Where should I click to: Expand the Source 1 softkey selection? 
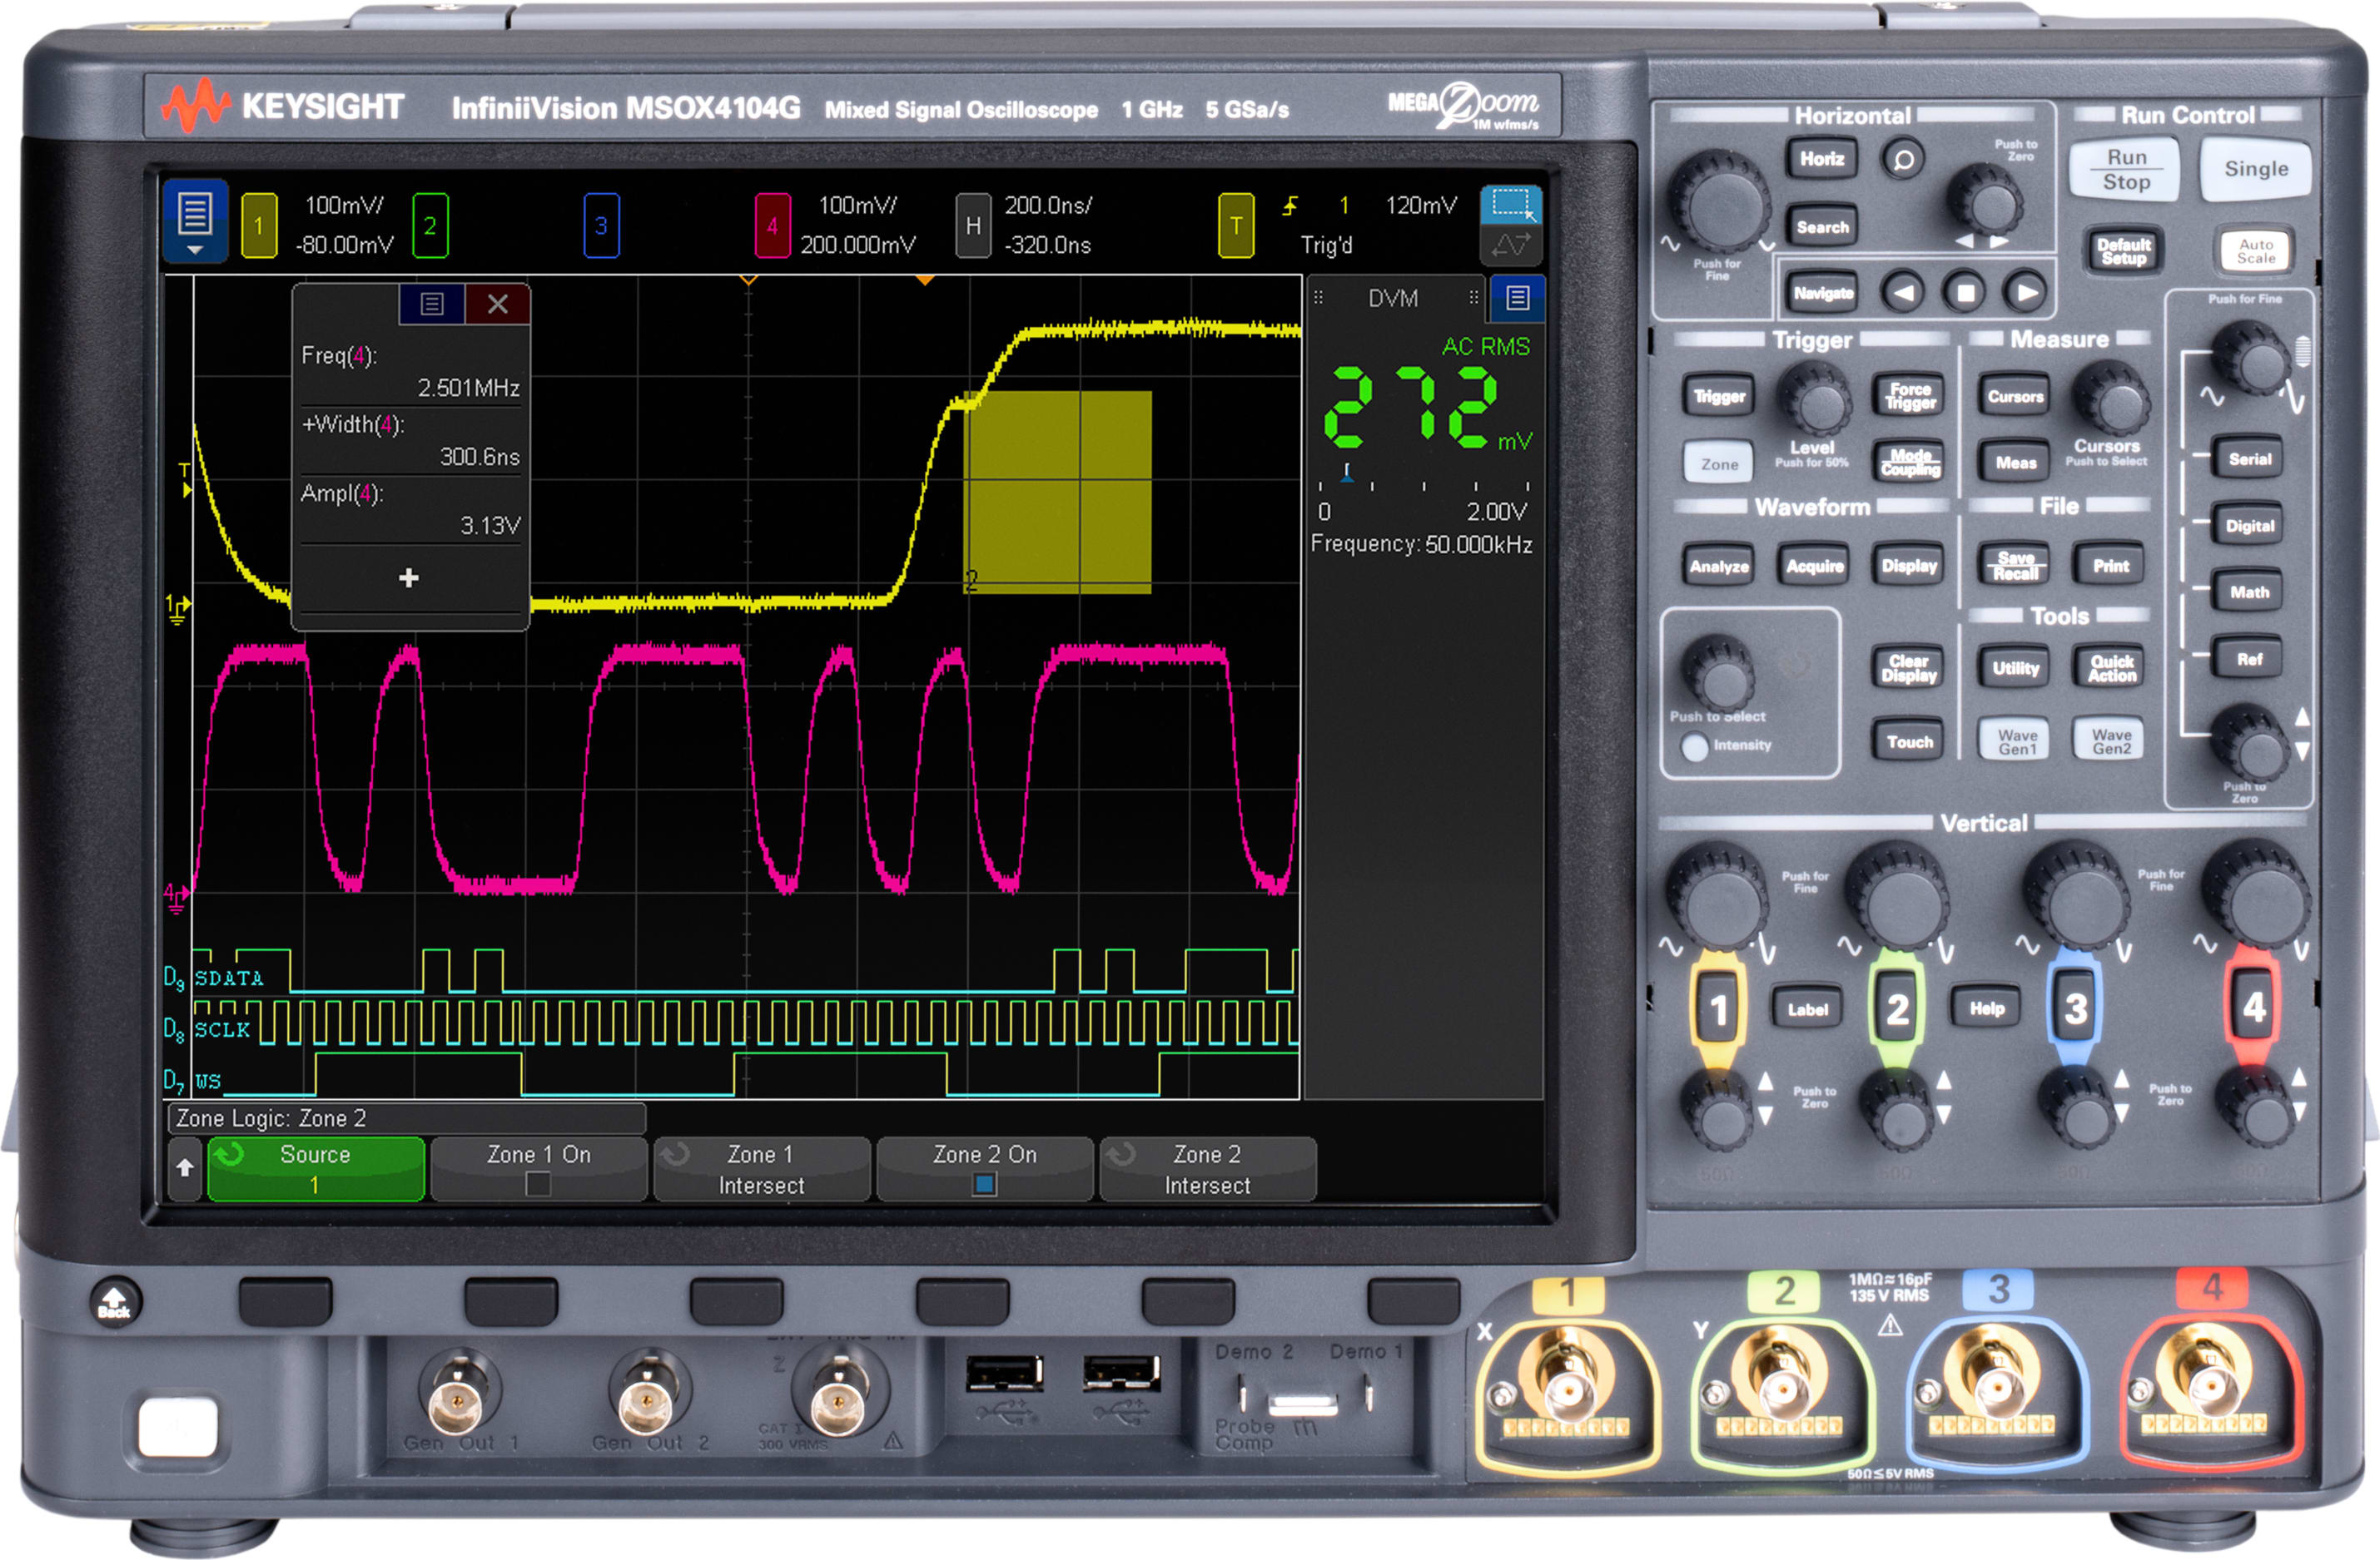[315, 1168]
